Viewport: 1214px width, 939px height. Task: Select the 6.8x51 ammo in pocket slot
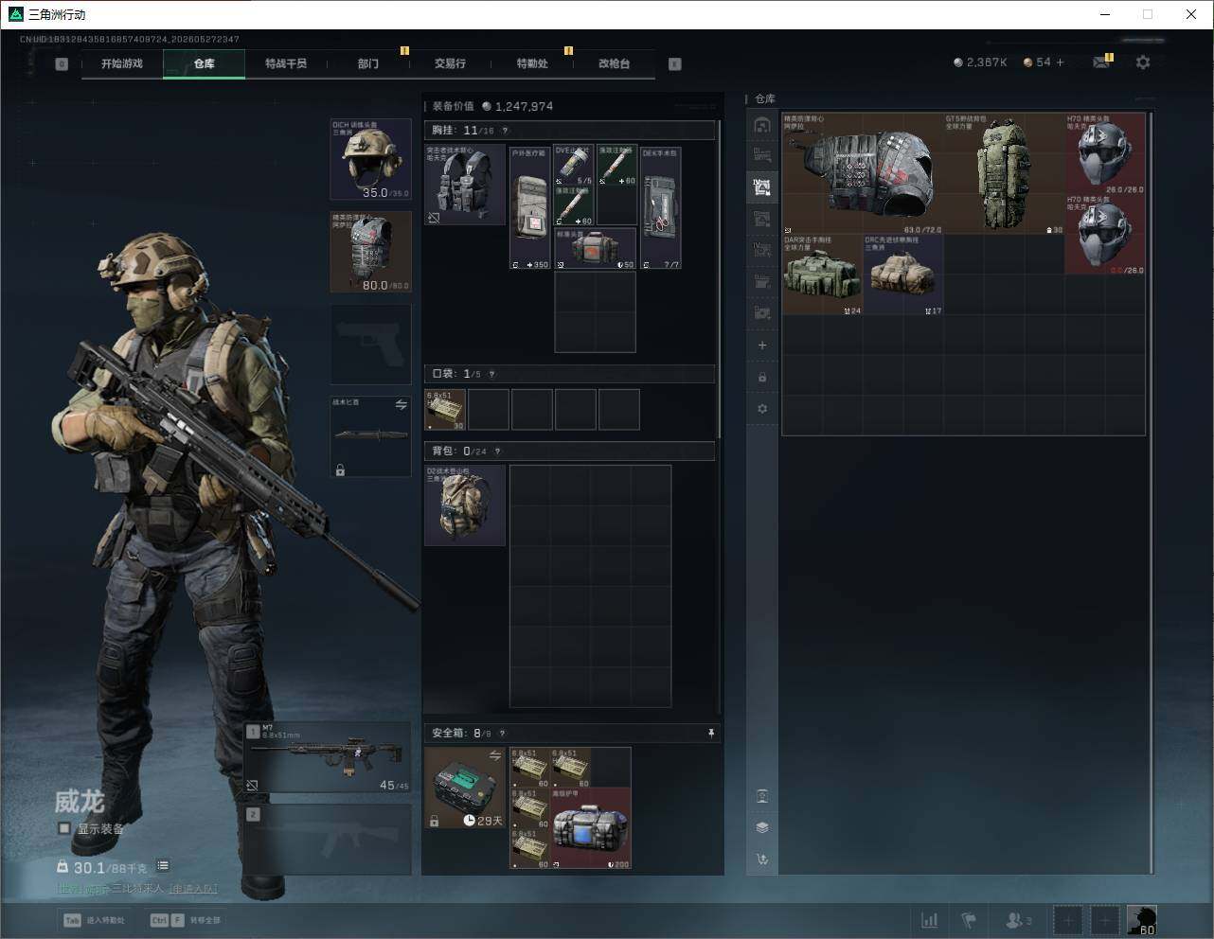click(445, 410)
